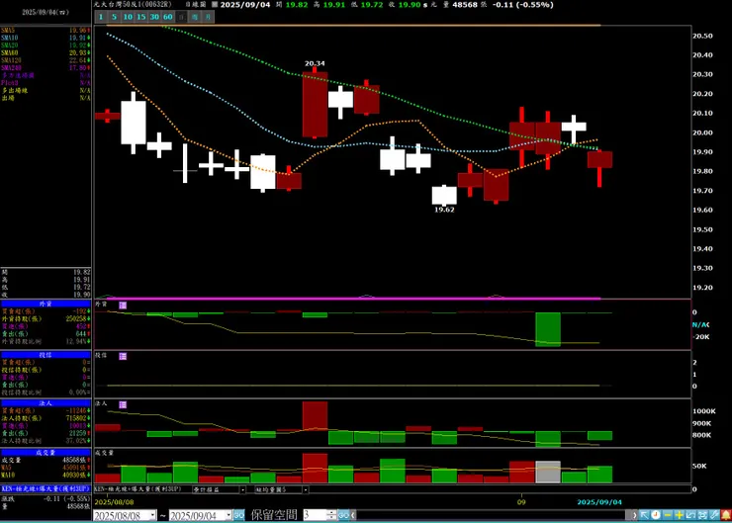This screenshot has width=732, height=523.
Task: Switch to weekly (週) chart interval
Action: pyautogui.click(x=195, y=17)
